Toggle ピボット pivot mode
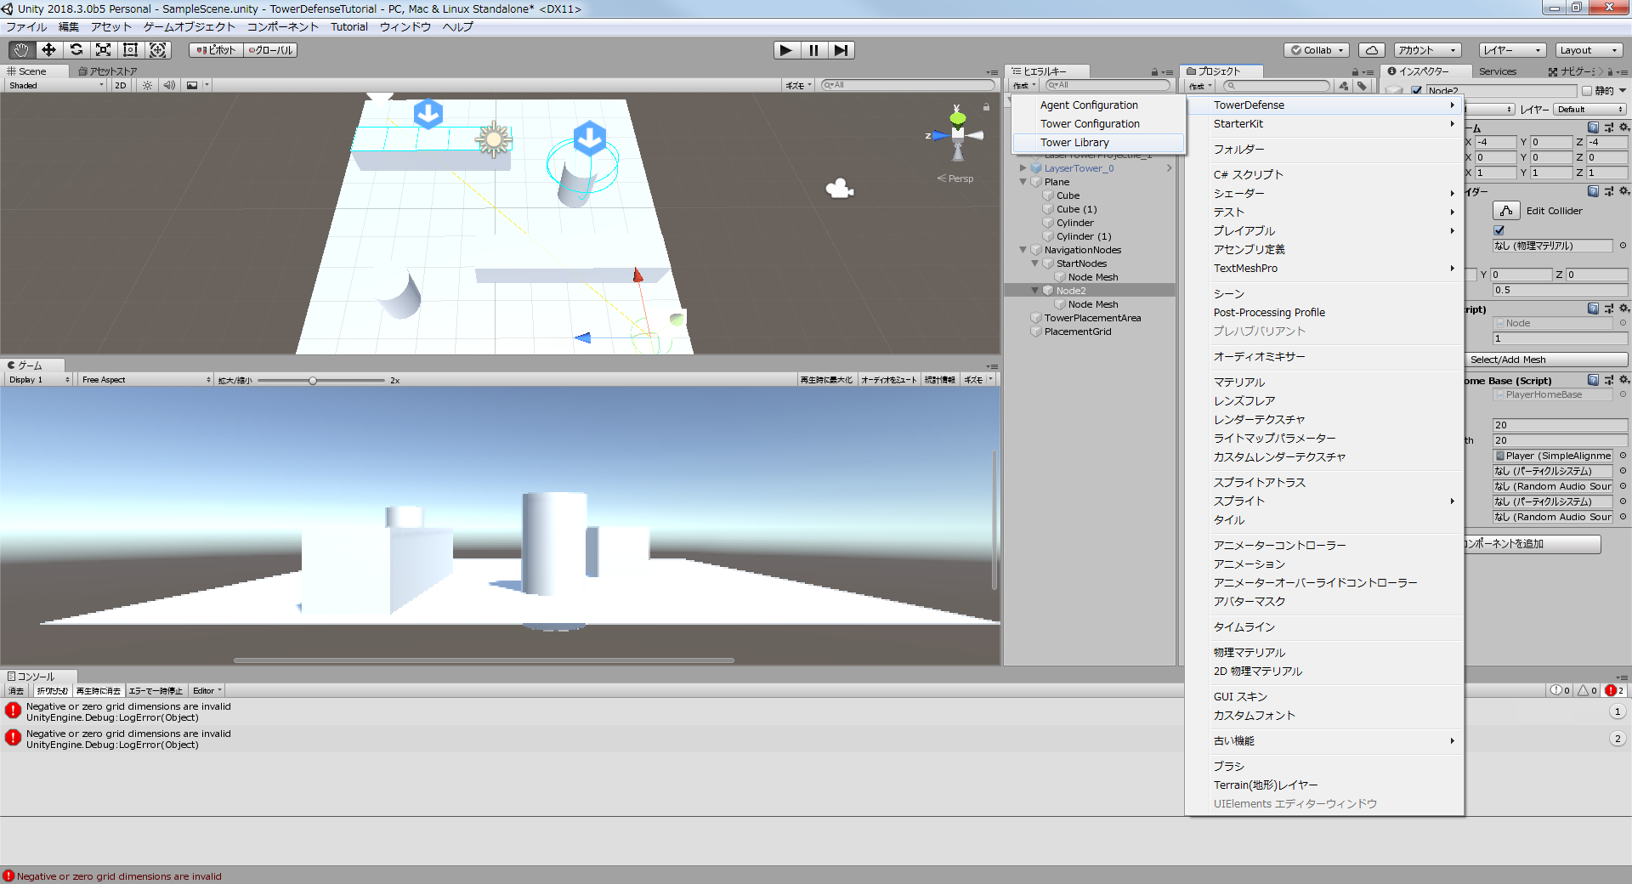Image resolution: width=1632 pixels, height=884 pixels. 217,50
